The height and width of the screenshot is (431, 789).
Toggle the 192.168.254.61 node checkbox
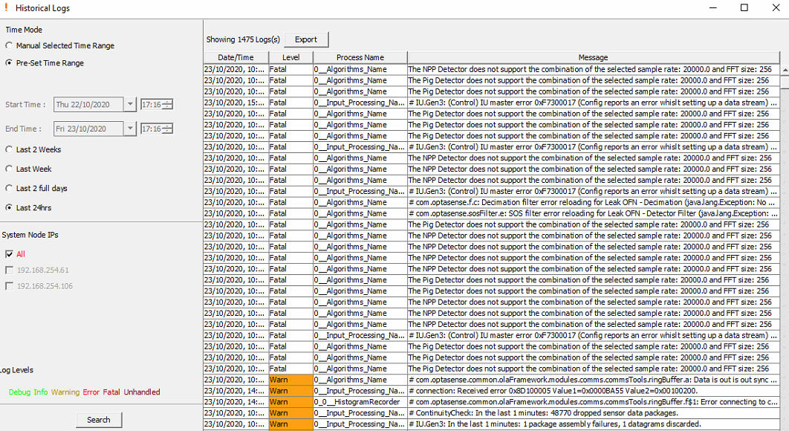pos(9,270)
